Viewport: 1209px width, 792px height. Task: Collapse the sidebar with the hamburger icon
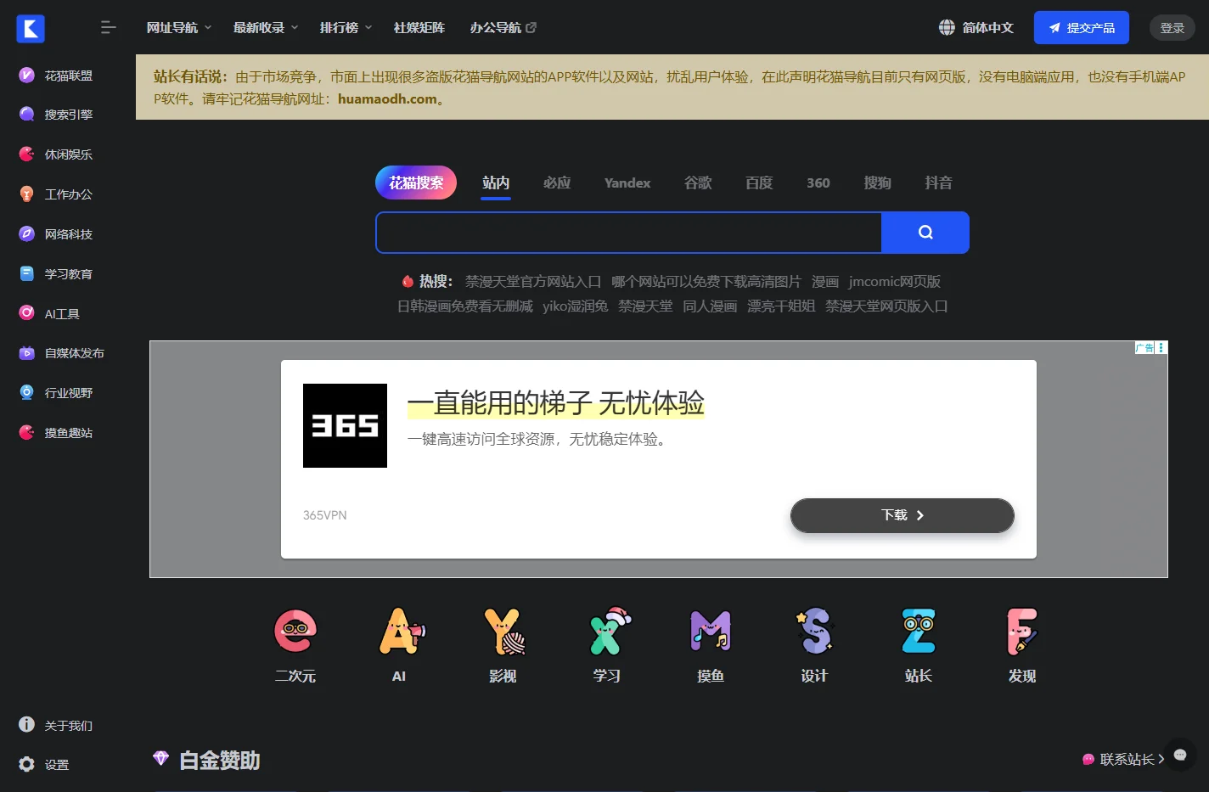[x=108, y=28]
